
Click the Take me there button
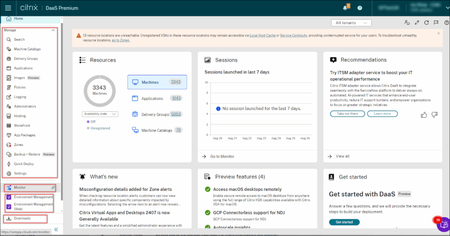click(x=347, y=114)
